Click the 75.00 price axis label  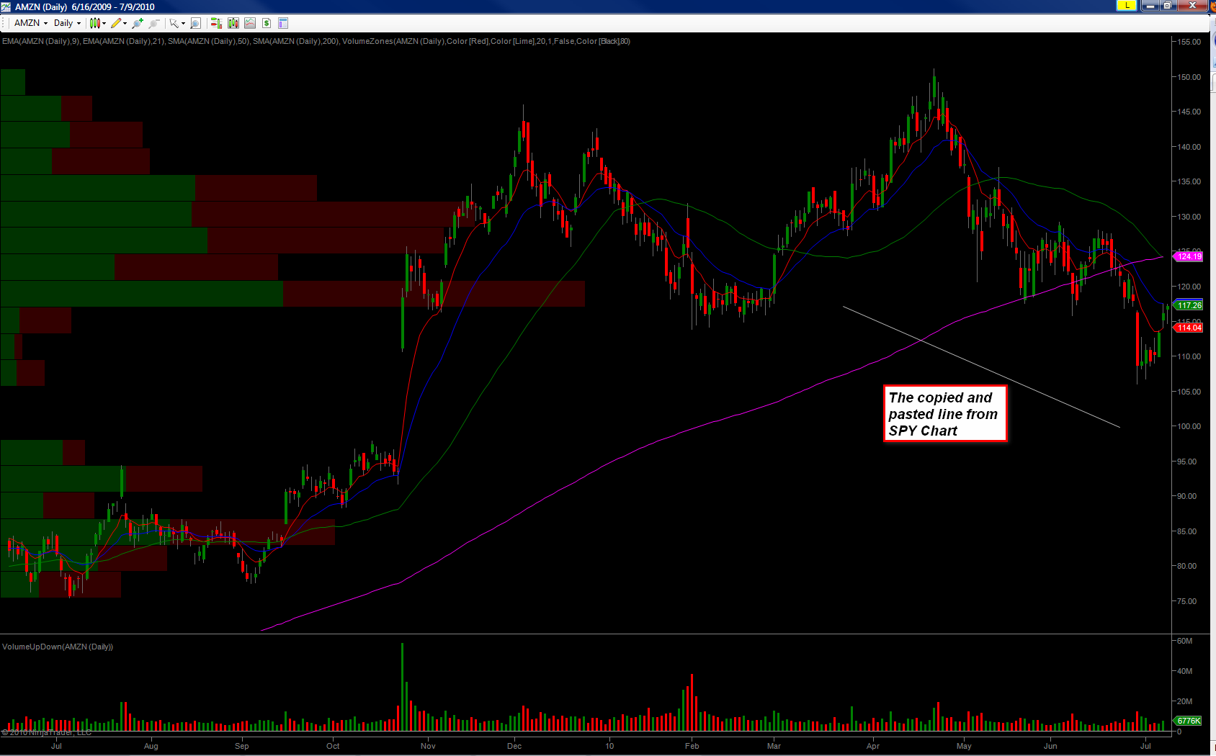pos(1187,601)
